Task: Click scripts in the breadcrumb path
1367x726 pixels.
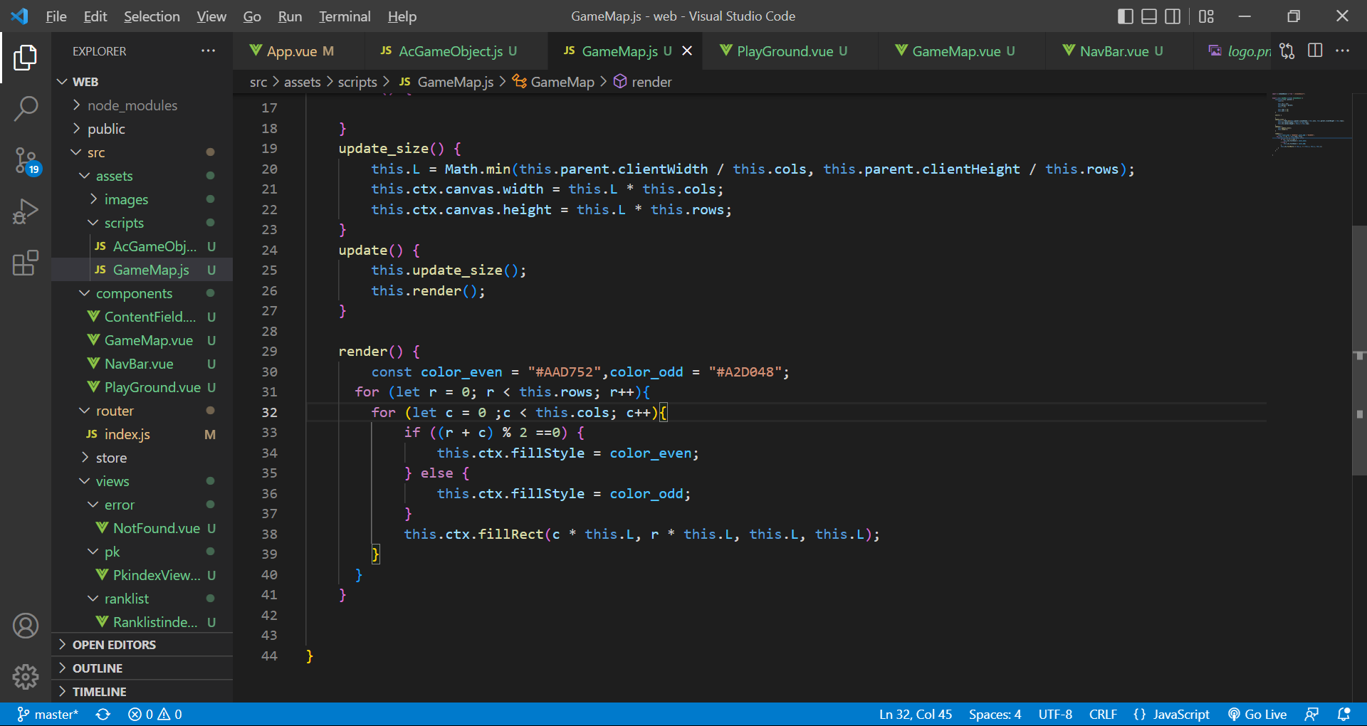Action: pos(357,82)
